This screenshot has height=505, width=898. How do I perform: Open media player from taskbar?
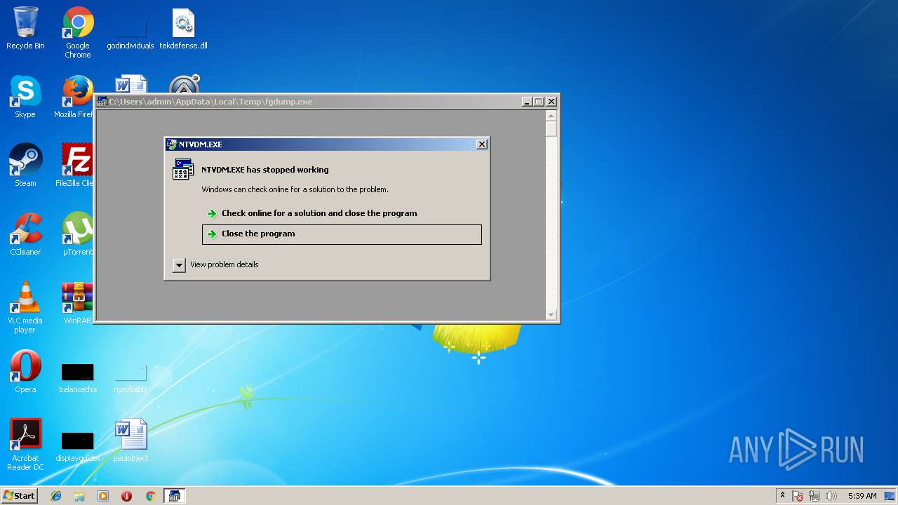point(103,496)
